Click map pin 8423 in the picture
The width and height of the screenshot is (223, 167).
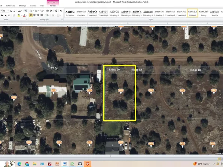151,91
